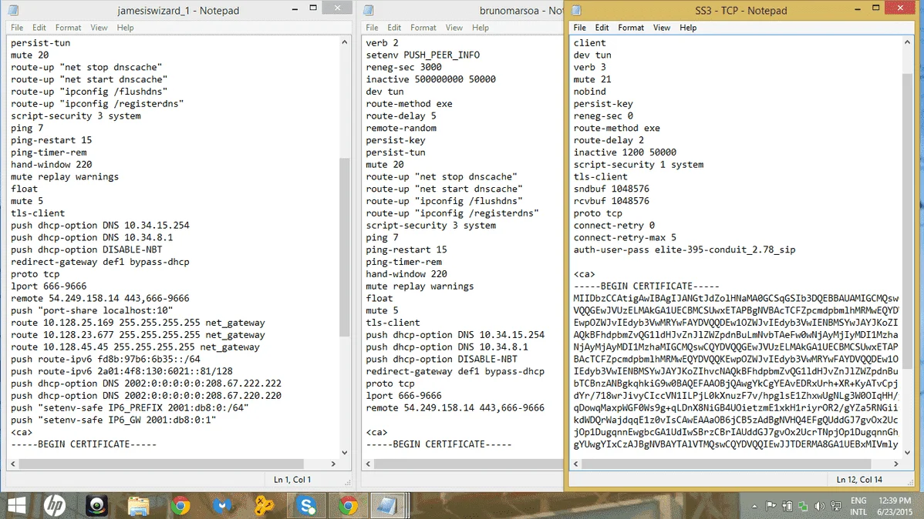
Task: Click 'hand-window 220' in jamesiswizard_1 window
Action: click(x=51, y=164)
